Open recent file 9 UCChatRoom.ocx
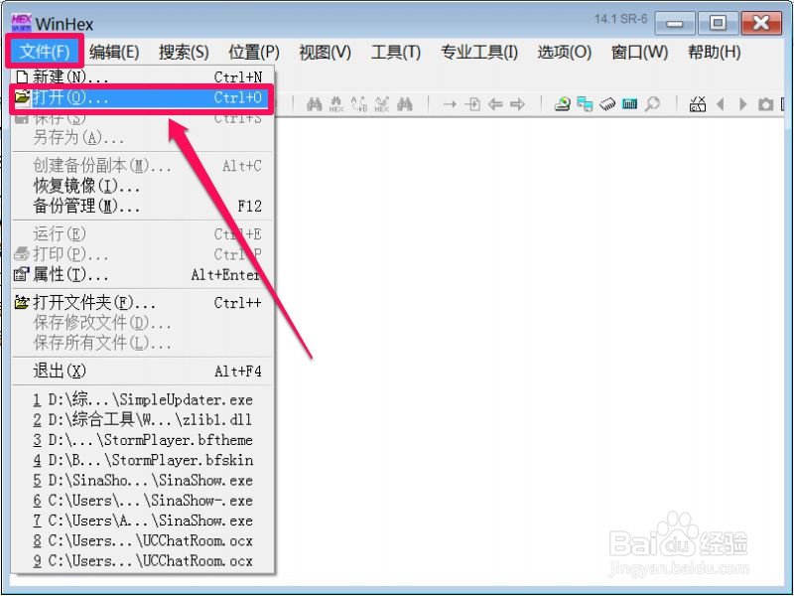Image resolution: width=794 pixels, height=596 pixels. (142, 561)
